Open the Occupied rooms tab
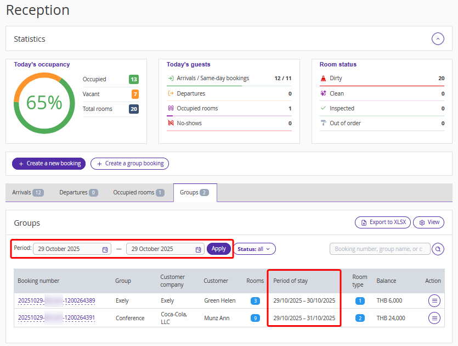 (x=138, y=193)
